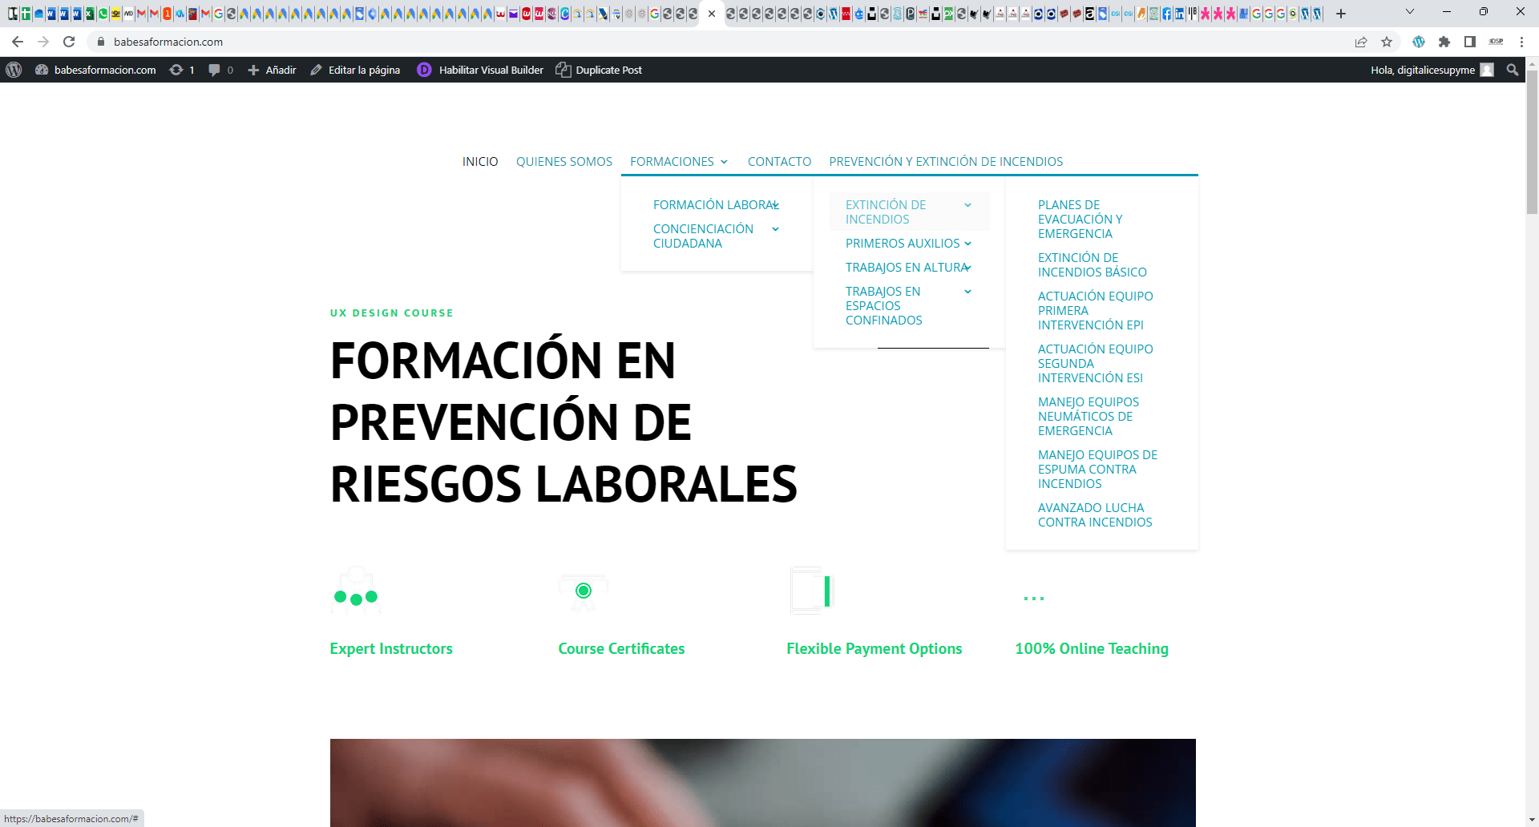Click the WordPress extension icon in toolbar
Image resolution: width=1539 pixels, height=827 pixels.
tap(1419, 42)
